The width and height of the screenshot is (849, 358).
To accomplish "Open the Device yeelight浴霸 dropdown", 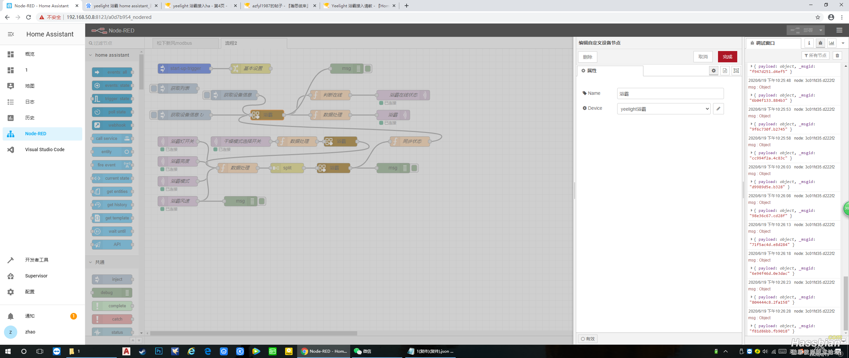I will (664, 109).
